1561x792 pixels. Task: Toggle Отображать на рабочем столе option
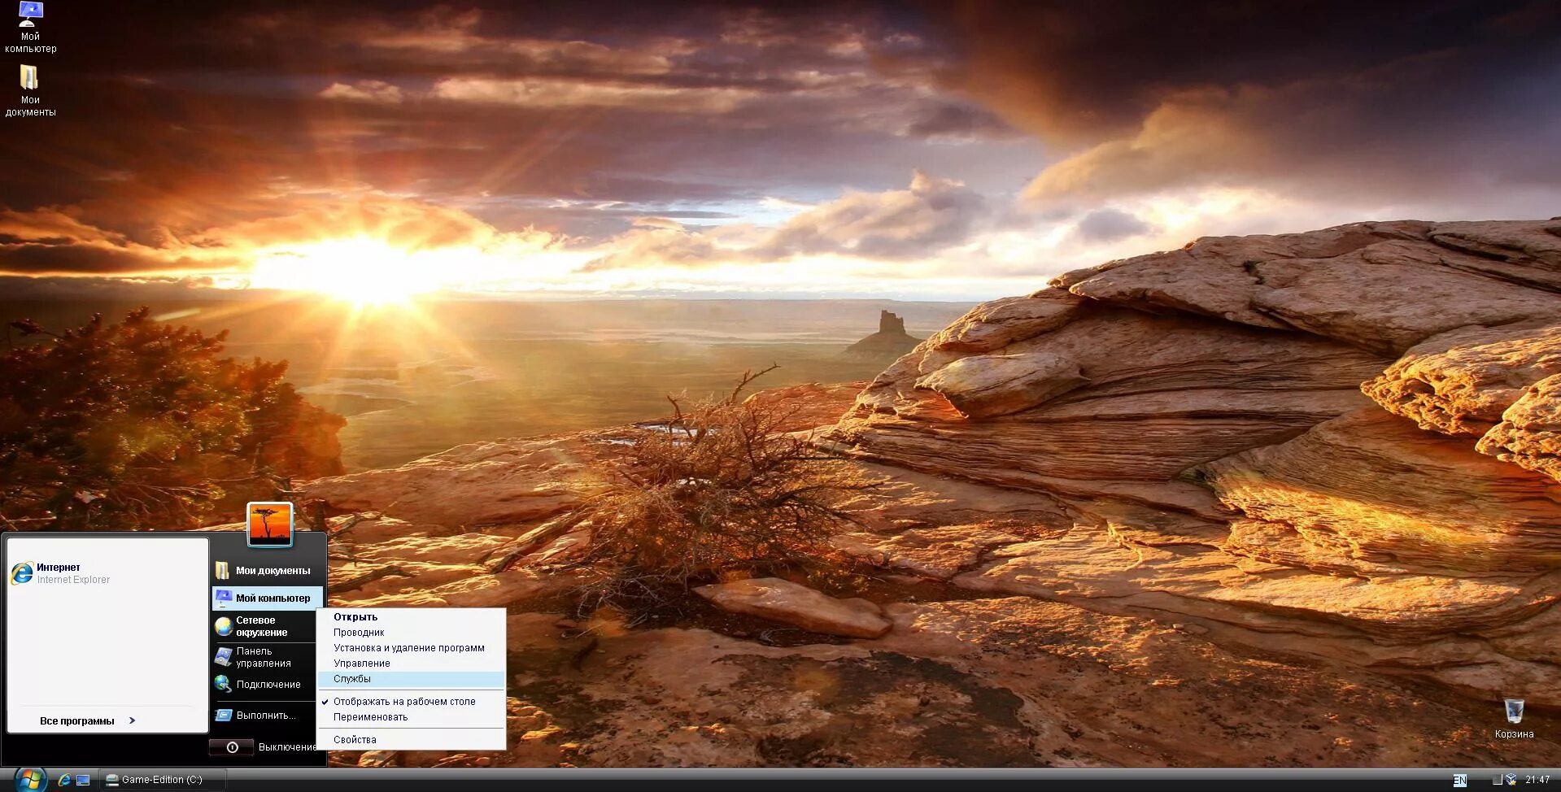(411, 701)
